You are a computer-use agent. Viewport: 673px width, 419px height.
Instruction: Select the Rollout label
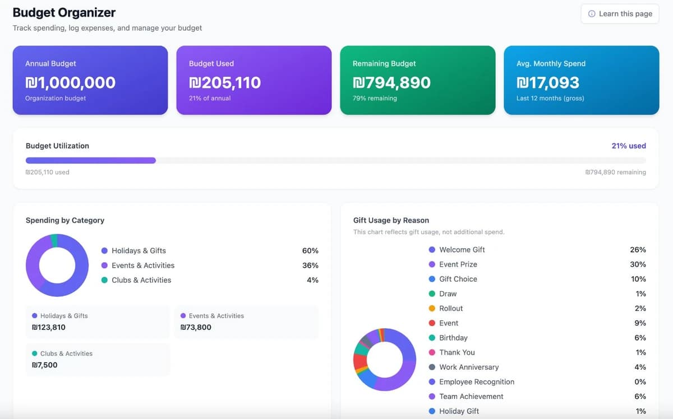tap(451, 308)
